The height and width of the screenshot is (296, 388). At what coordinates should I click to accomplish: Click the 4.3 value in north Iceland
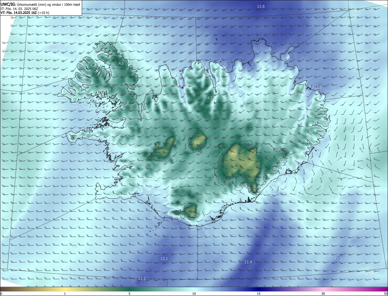(x=210, y=98)
